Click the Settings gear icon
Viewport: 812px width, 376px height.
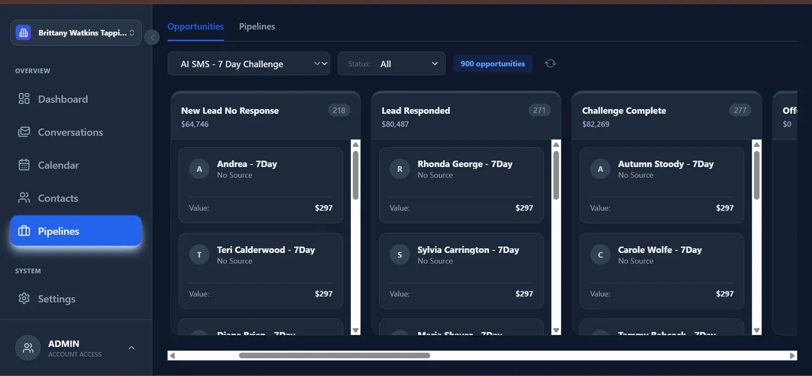click(24, 298)
